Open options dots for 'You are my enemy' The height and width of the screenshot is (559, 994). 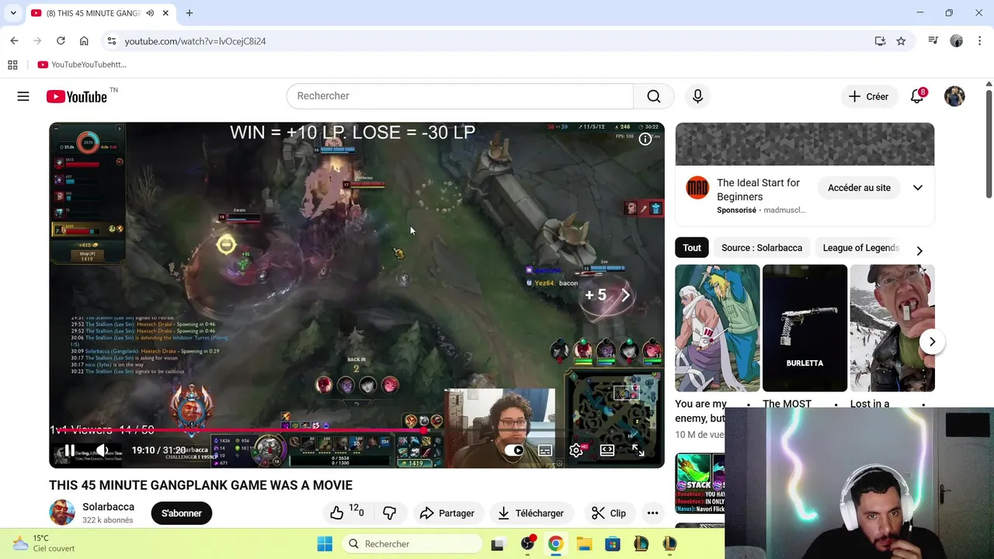[x=749, y=404]
